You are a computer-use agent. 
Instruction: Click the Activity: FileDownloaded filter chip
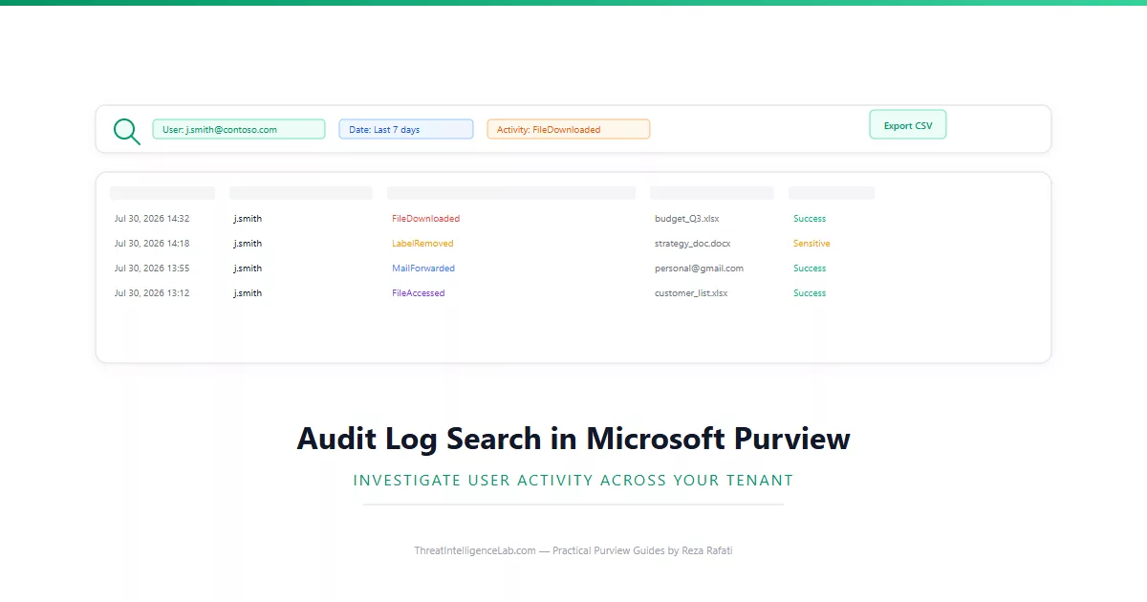click(569, 129)
